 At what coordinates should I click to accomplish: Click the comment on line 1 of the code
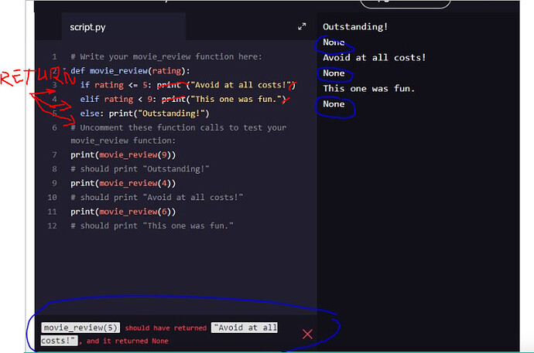166,56
